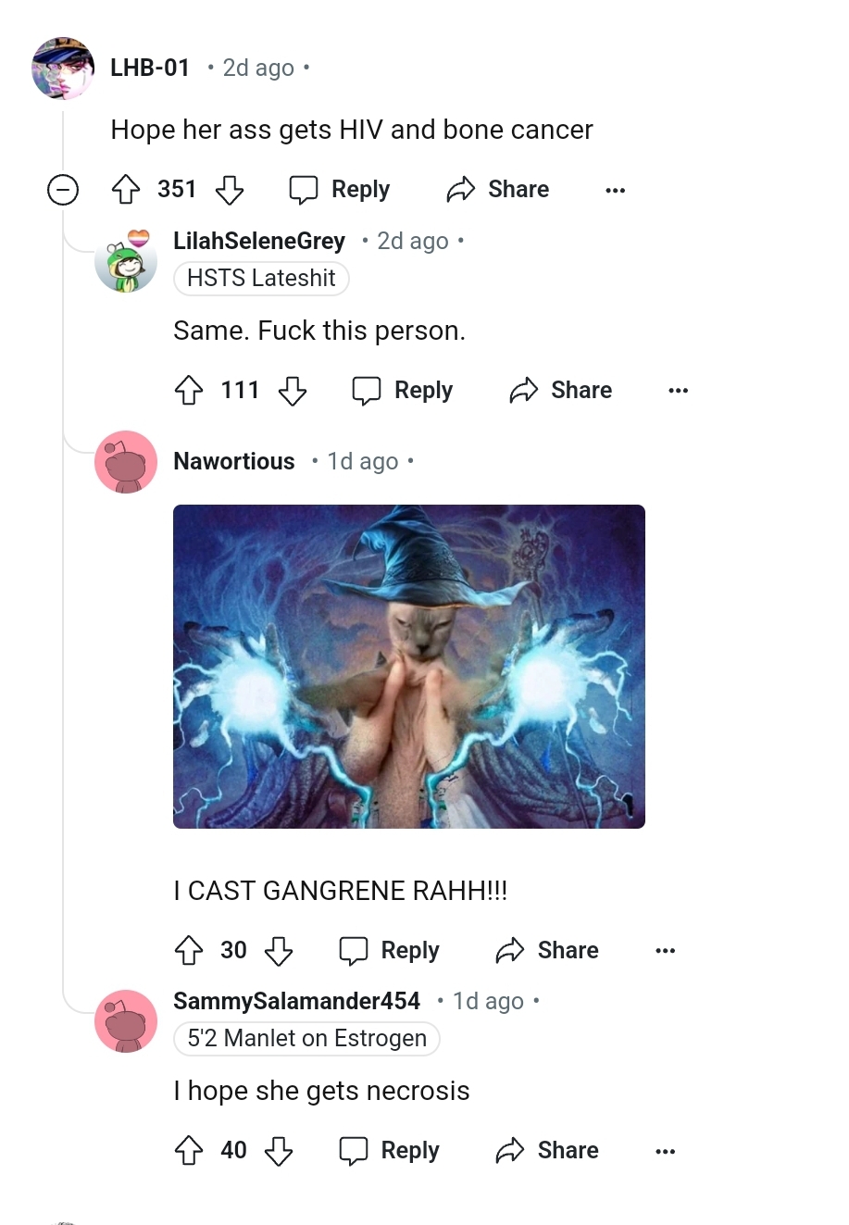Open more options on LilahSeleneGrey's comment
The width and height of the screenshot is (849, 1225).
pos(679,391)
